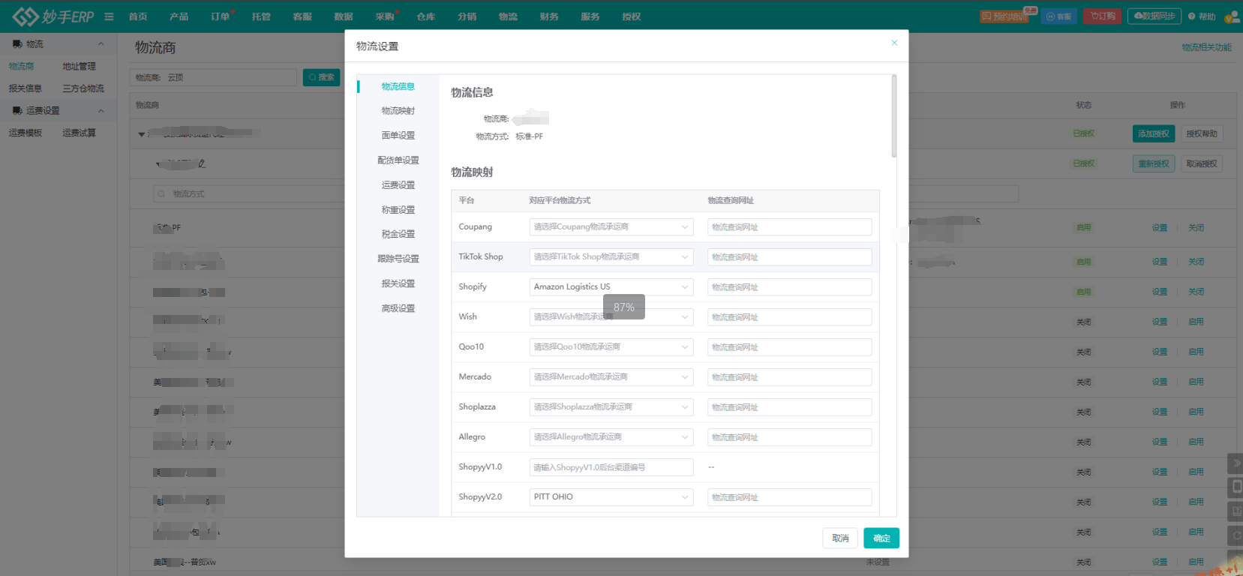Click the dialog vertical scrollbar thumb

coord(893,115)
